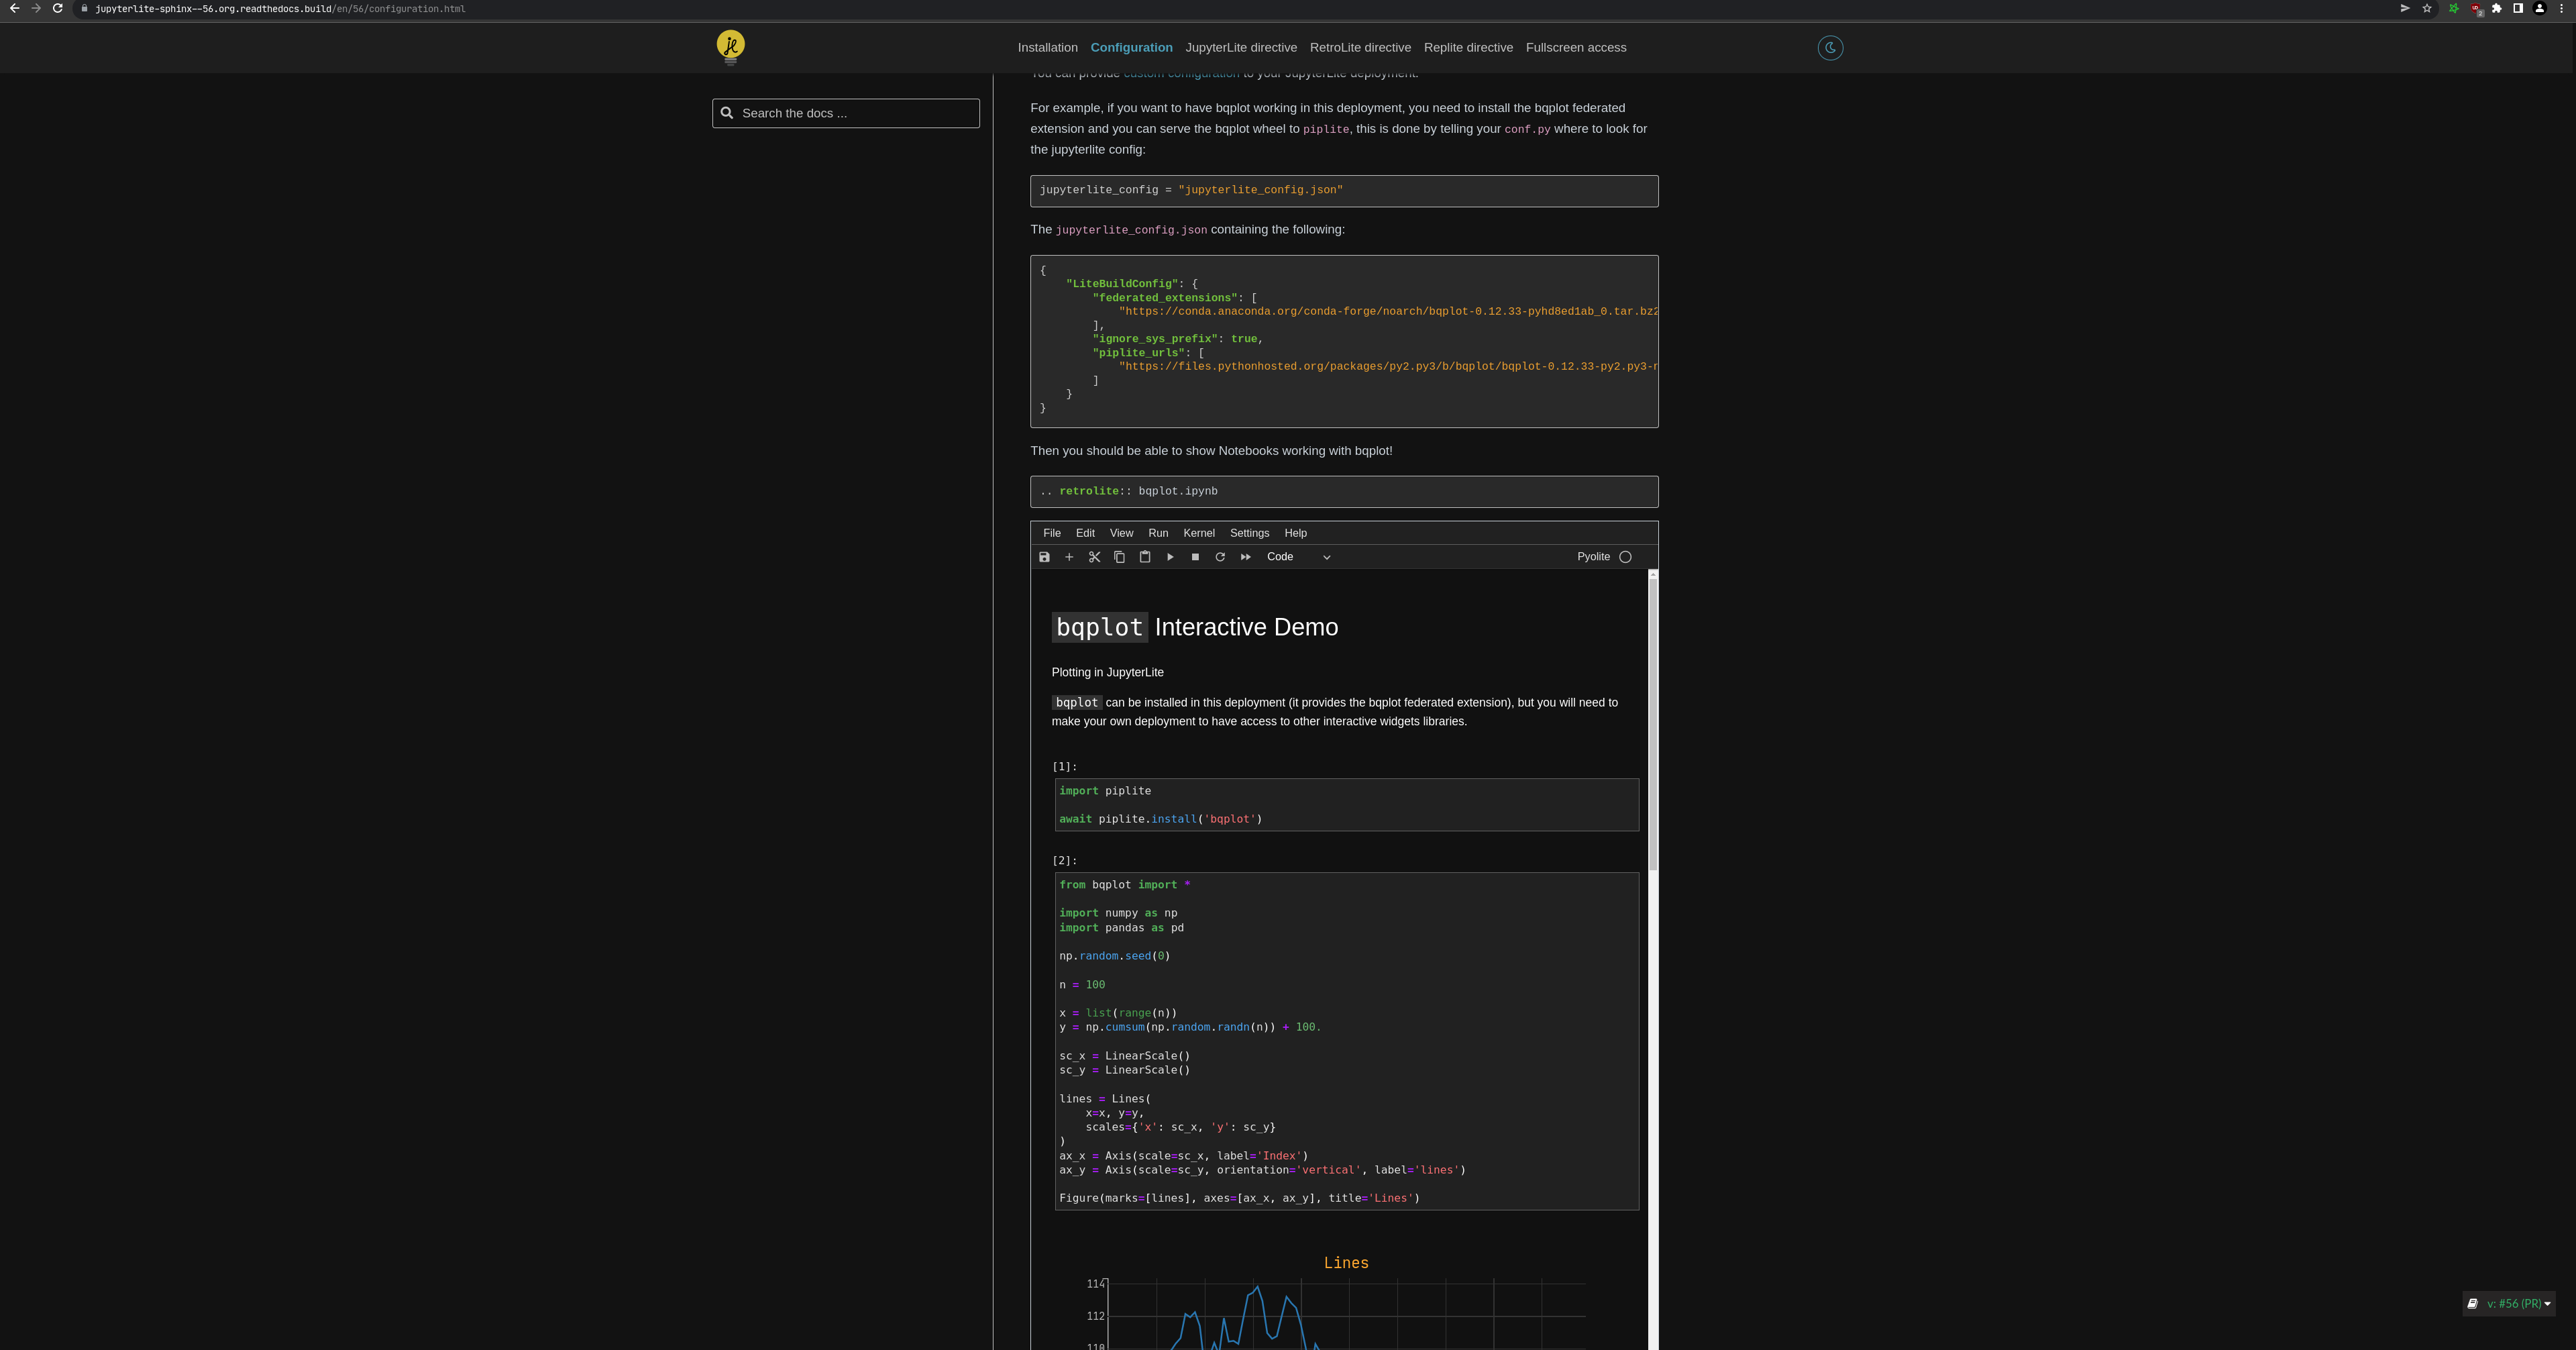The height and width of the screenshot is (1350, 2576).
Task: Open the browser profile menu
Action: [2540, 8]
